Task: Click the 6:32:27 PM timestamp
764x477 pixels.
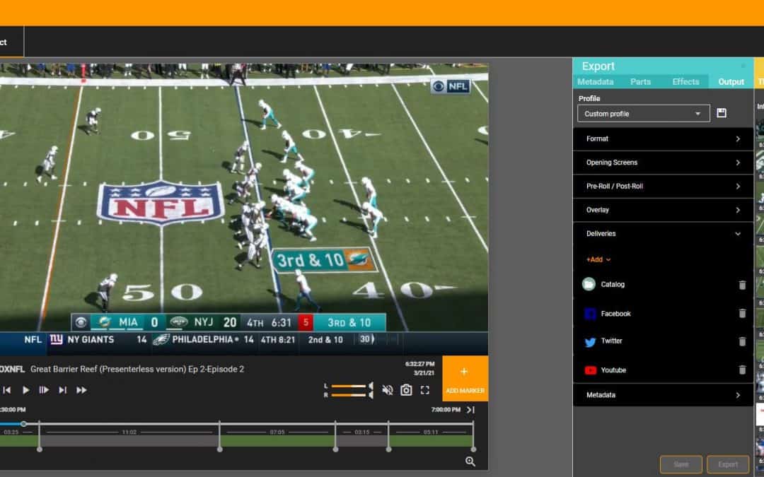Action: tap(419, 364)
